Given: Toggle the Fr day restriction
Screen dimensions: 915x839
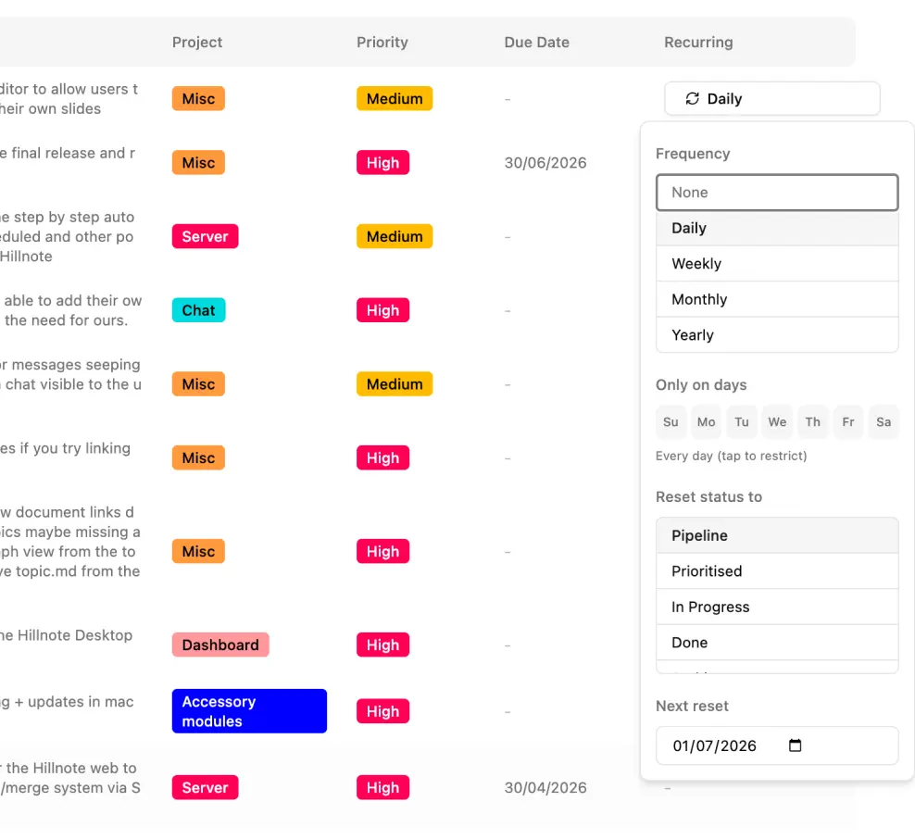Looking at the screenshot, I should pos(848,422).
